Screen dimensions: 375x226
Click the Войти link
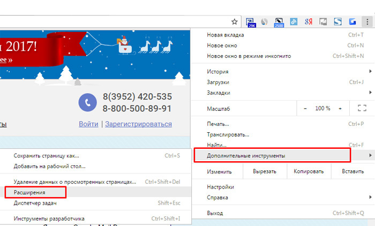tap(88, 124)
